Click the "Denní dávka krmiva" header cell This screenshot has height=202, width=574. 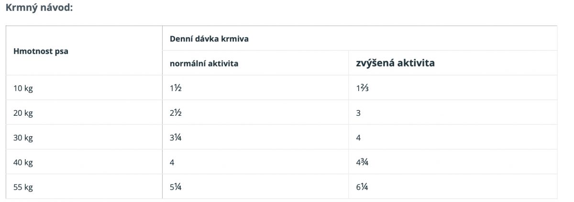pyautogui.click(x=209, y=39)
